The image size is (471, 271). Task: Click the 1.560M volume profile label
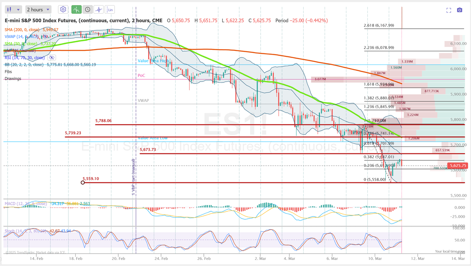[x=396, y=68]
